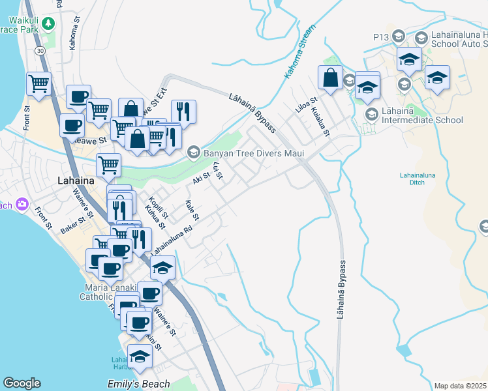Select the restaurant marker beside Kuhua St

(119, 211)
